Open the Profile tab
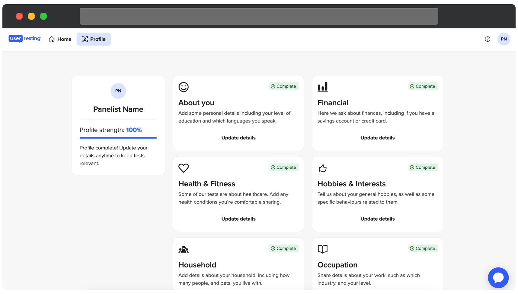 94,39
